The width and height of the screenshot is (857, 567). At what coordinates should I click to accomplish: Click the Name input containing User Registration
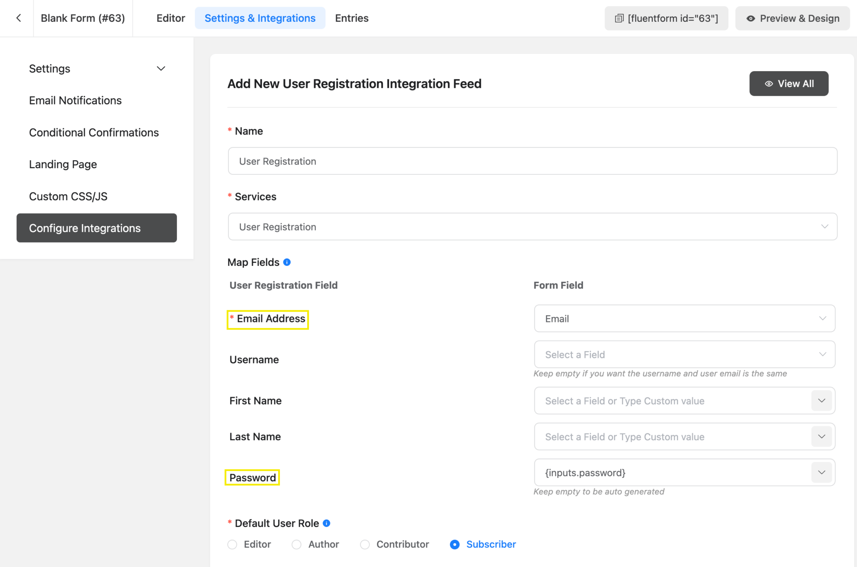coord(532,161)
